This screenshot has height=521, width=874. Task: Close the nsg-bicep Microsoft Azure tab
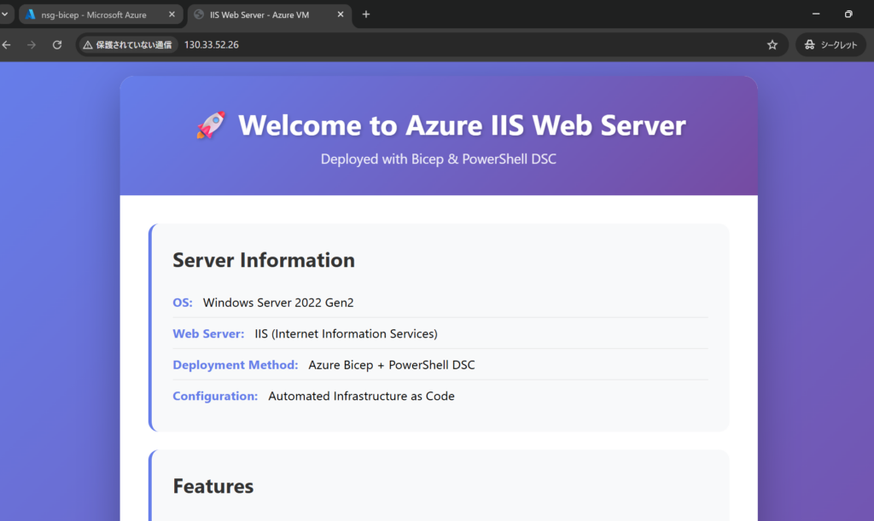(171, 14)
